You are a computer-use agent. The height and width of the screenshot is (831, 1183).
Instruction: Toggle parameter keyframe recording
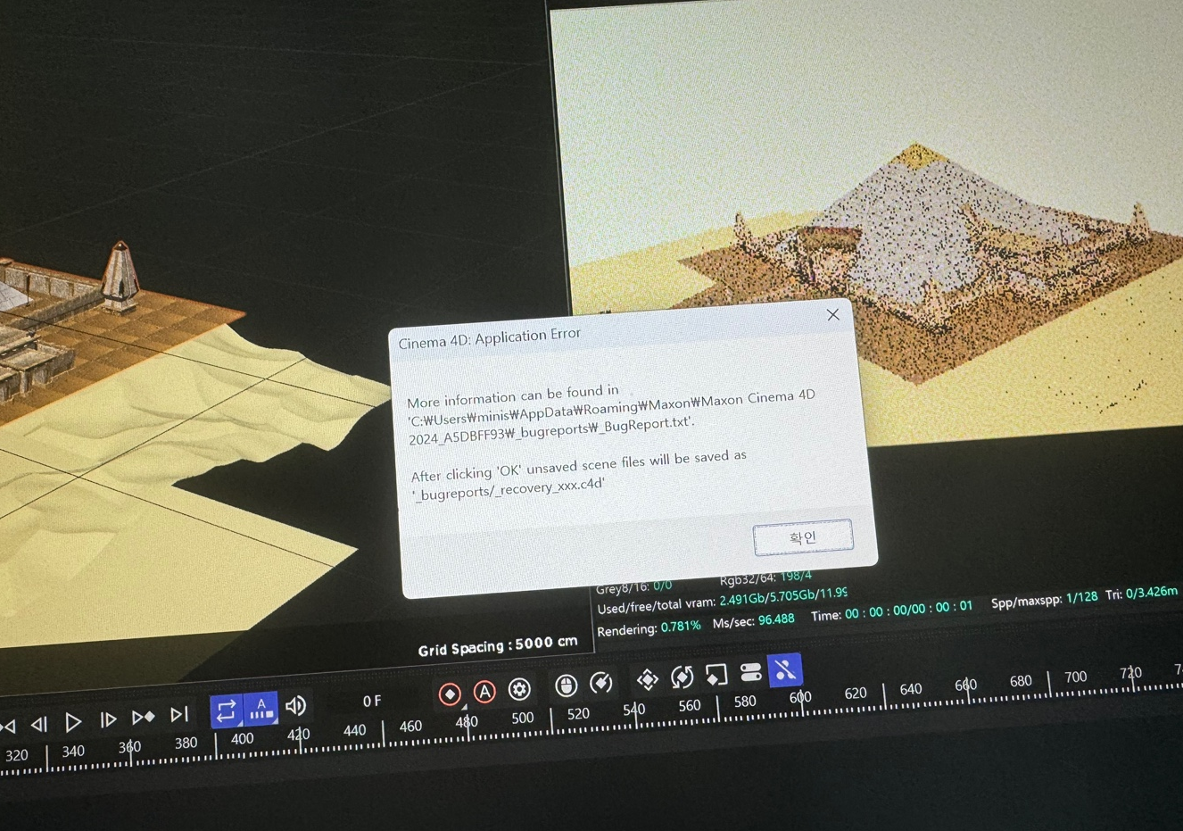click(x=751, y=672)
